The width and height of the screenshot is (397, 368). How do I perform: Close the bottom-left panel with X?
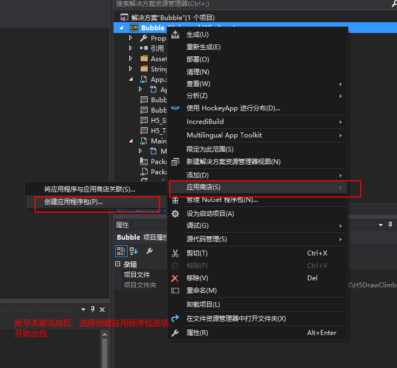pos(102,310)
